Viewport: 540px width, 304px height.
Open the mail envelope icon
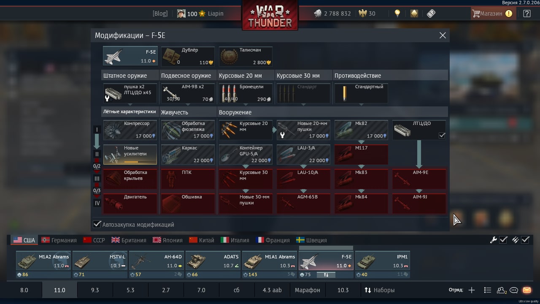527,290
